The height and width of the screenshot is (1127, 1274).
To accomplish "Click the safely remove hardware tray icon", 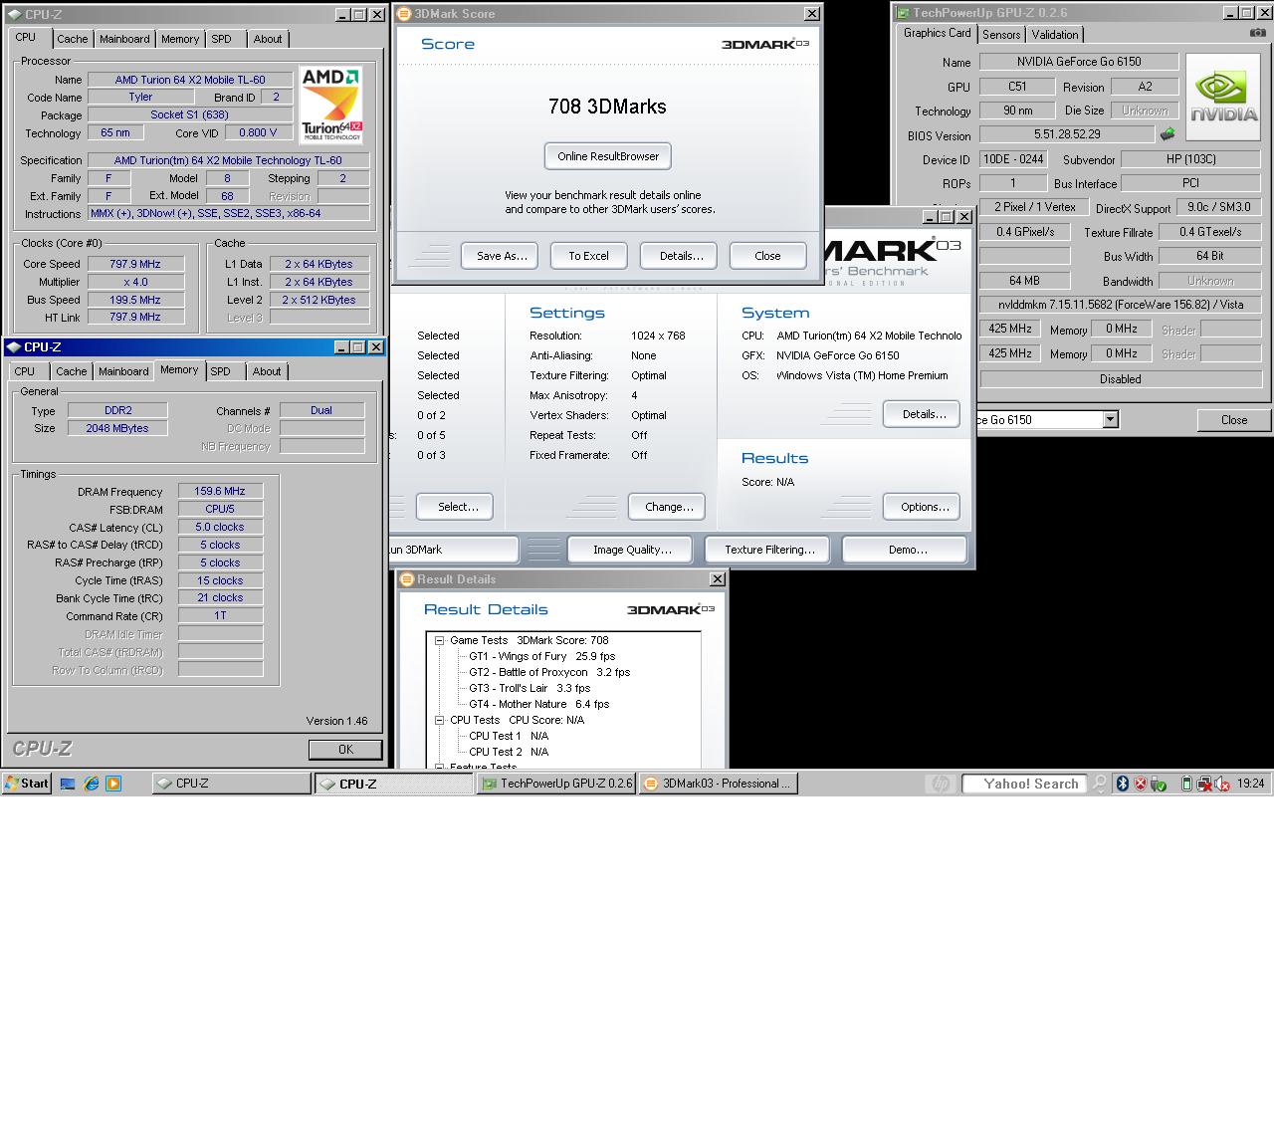I will coord(1158,784).
